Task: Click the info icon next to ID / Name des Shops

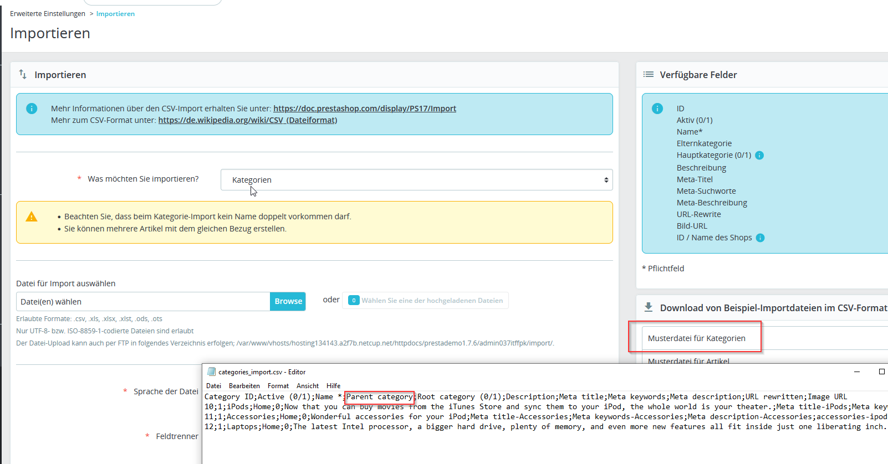Action: (761, 238)
